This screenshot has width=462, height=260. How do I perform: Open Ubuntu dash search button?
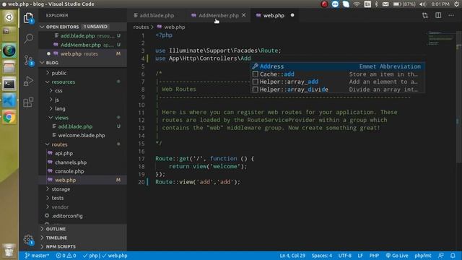(x=9, y=17)
